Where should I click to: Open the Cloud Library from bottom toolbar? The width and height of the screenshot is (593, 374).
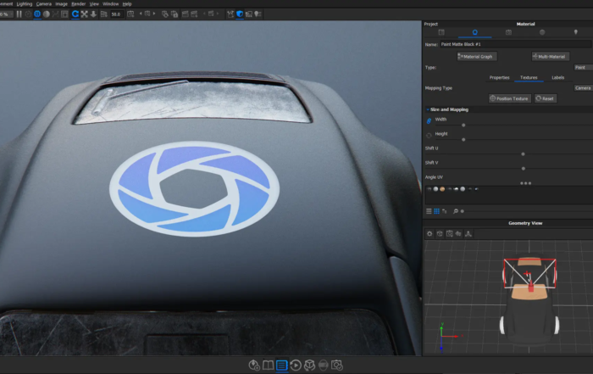(254, 366)
